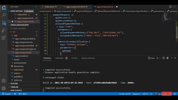Expand the environments folder
Image resolution: width=178 pixels, height=100 pixels.
click(20, 63)
